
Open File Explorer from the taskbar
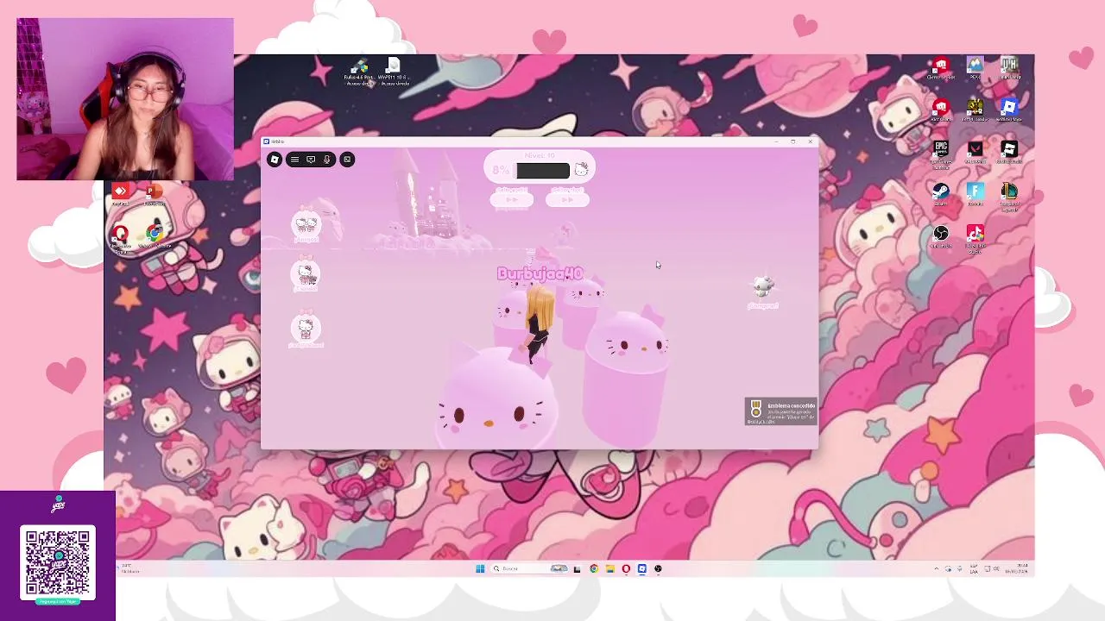point(609,568)
